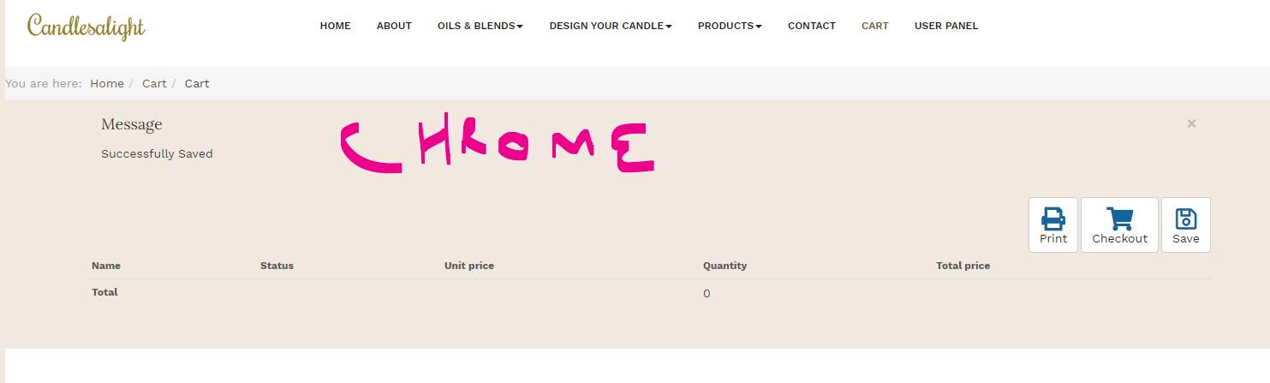Click the Save button label

pyautogui.click(x=1185, y=239)
